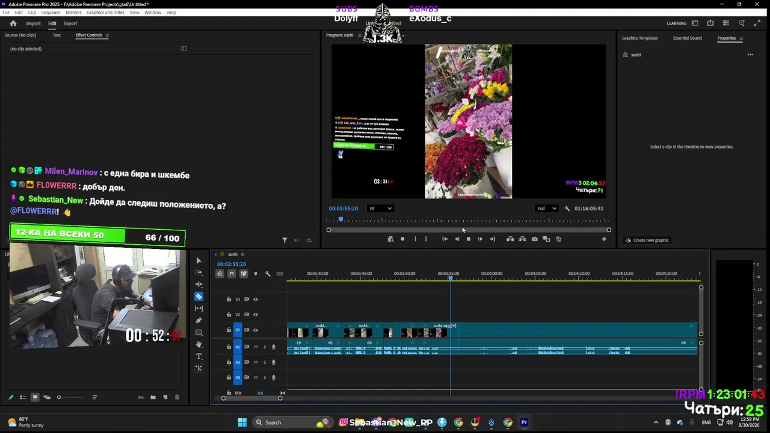Screen dimensions: 770x433
Task: Toggle V2 track output eye
Action: [x=255, y=315]
